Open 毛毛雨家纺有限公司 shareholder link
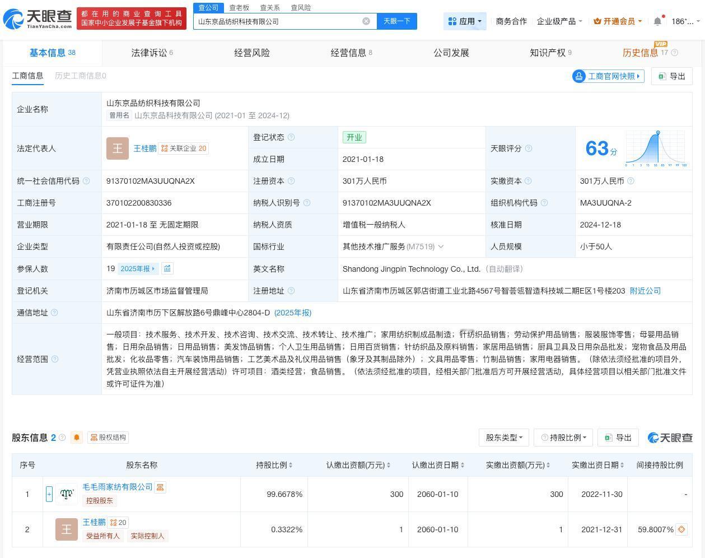This screenshot has width=705, height=558. pos(118,487)
